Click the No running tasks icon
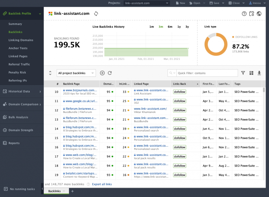The width and height of the screenshot is (269, 197). pos(6,189)
